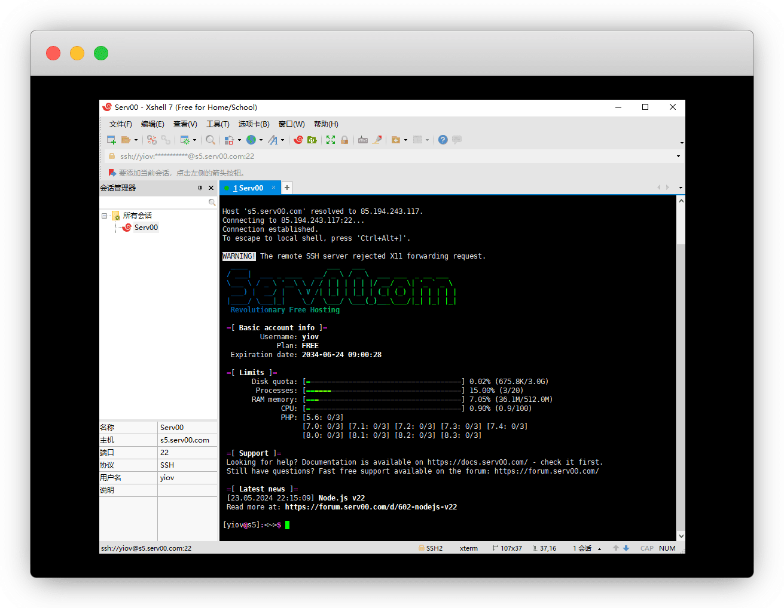Close the session manager panel
Image resolution: width=784 pixels, height=608 pixels.
211,188
